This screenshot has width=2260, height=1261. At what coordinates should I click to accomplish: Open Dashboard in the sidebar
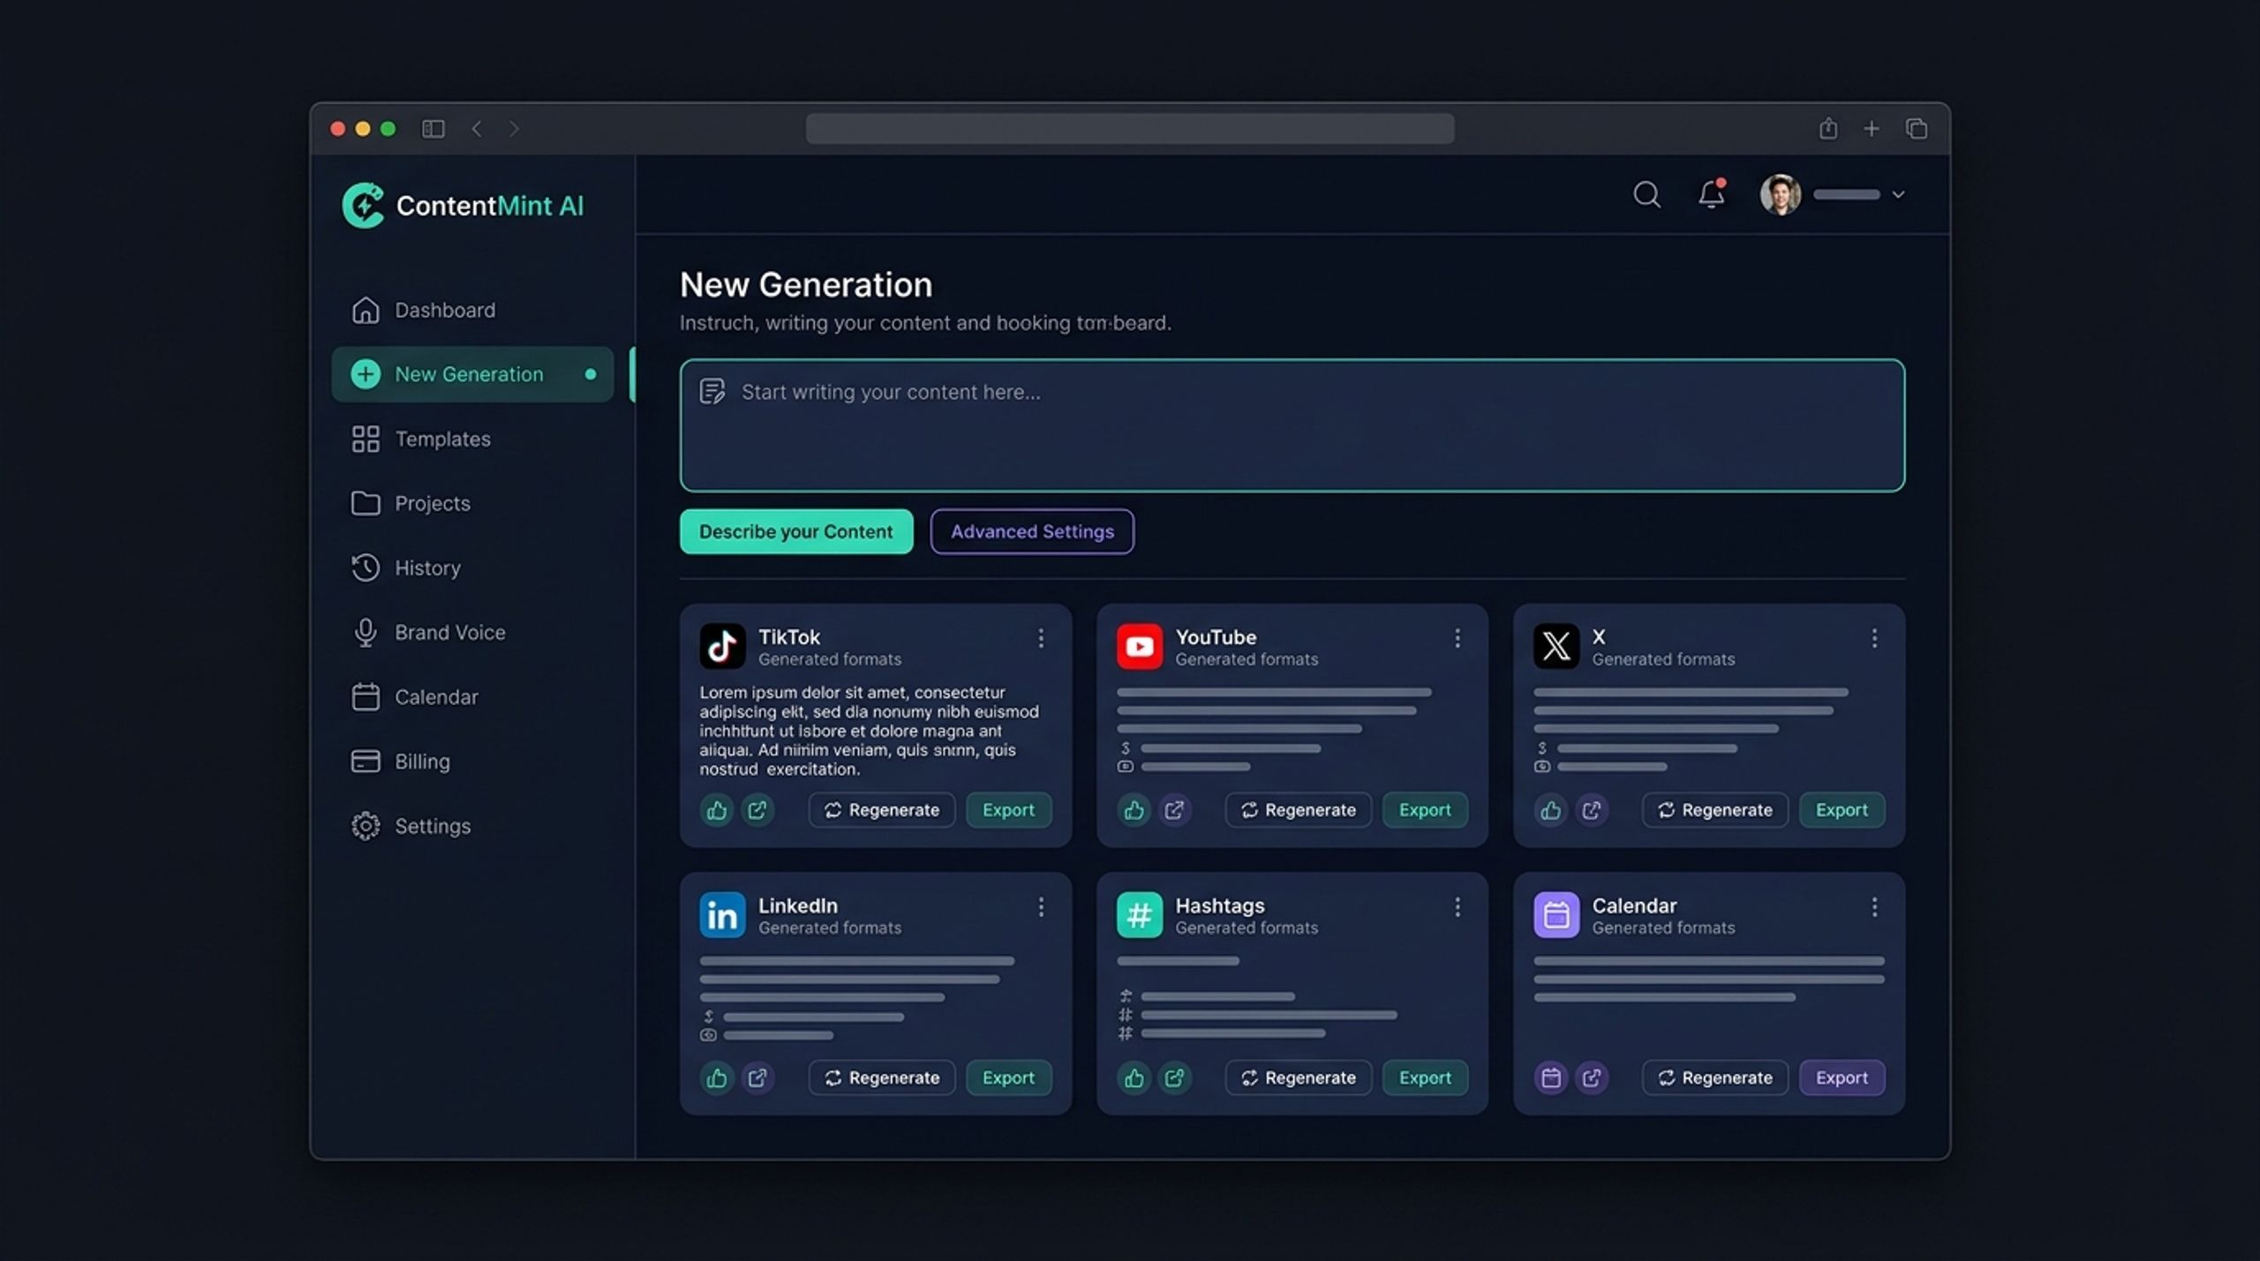pyautogui.click(x=473, y=310)
